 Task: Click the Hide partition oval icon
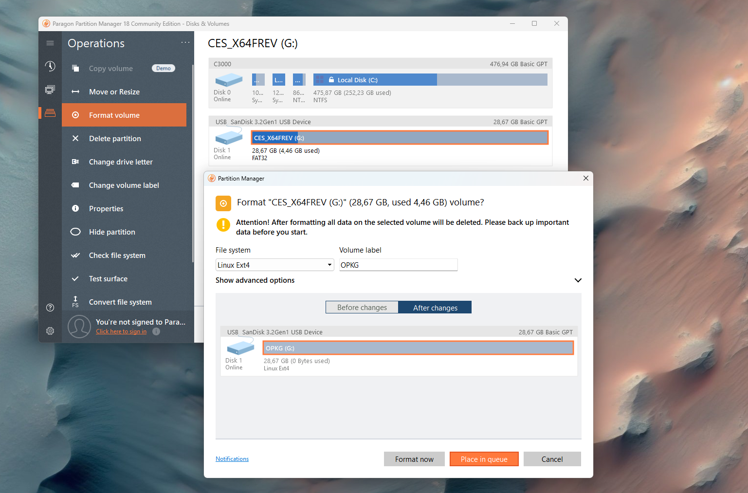tap(75, 232)
